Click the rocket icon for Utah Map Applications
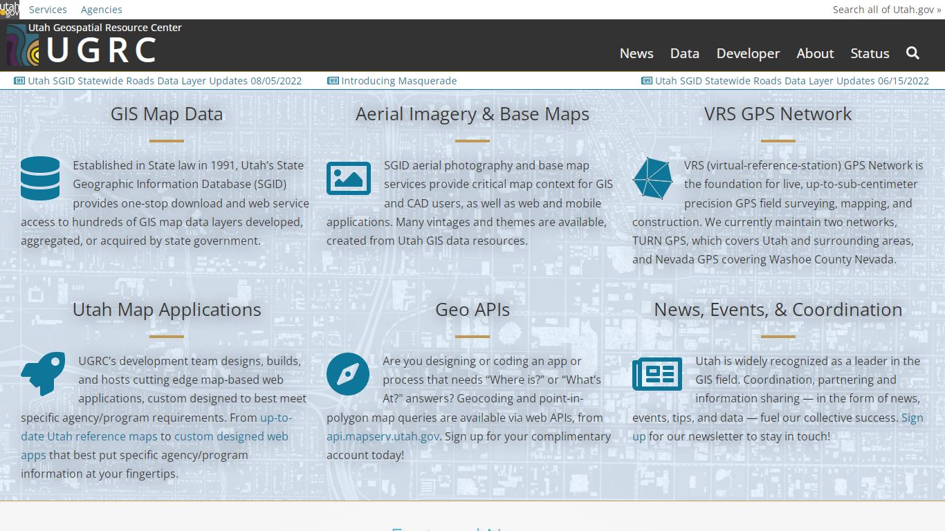The height and width of the screenshot is (531, 945). pos(43,373)
